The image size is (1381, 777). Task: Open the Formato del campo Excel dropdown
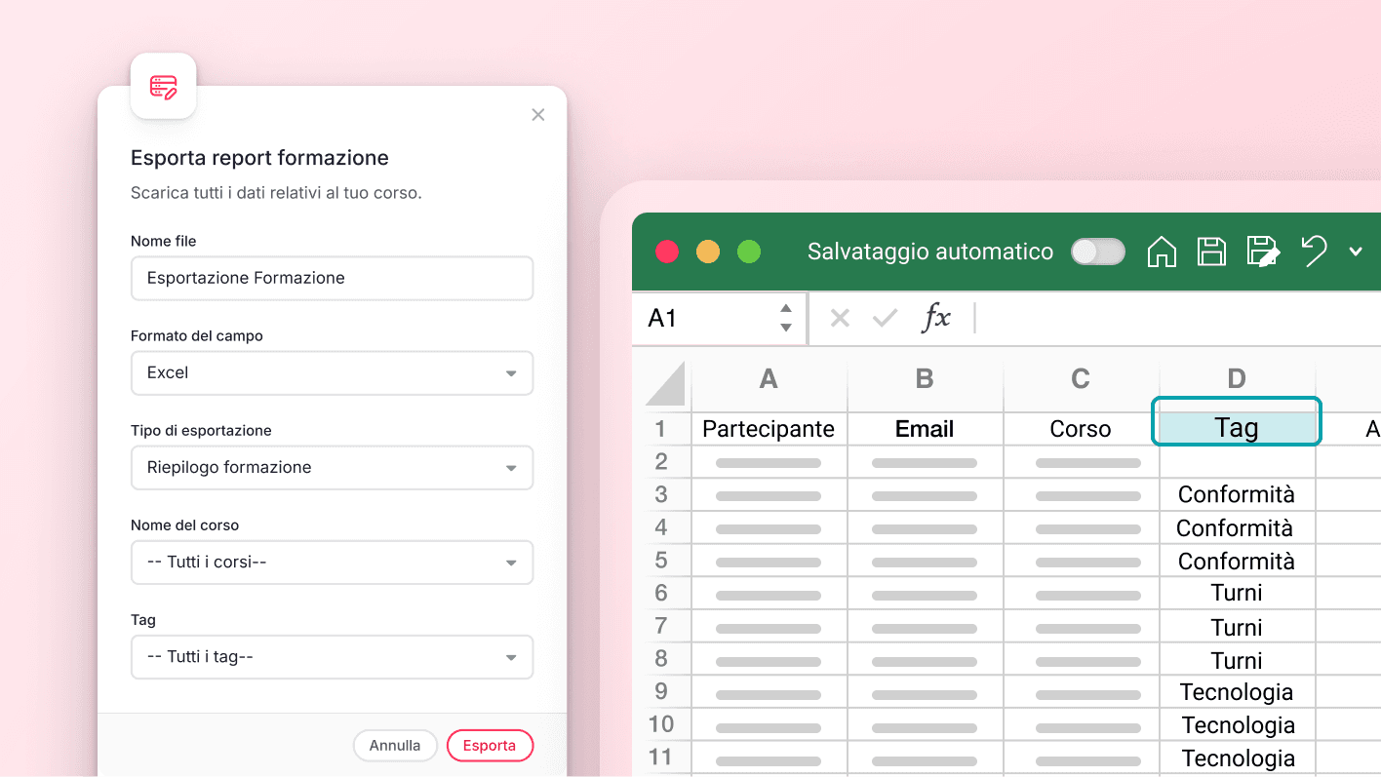coord(332,372)
